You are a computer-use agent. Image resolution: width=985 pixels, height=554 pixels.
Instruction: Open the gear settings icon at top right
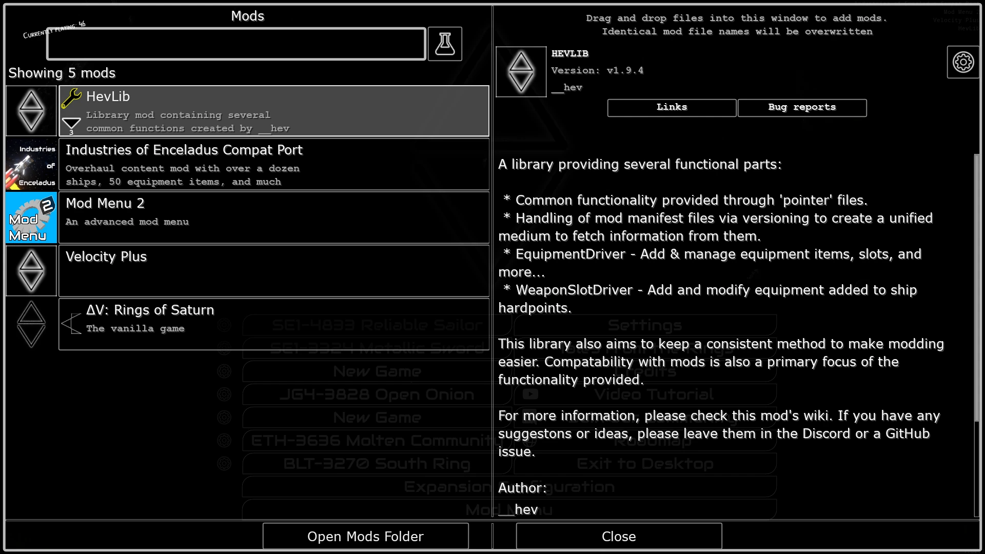[963, 62]
